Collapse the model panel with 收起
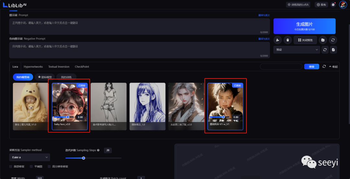The width and height of the screenshot is (350, 179). pos(333,67)
